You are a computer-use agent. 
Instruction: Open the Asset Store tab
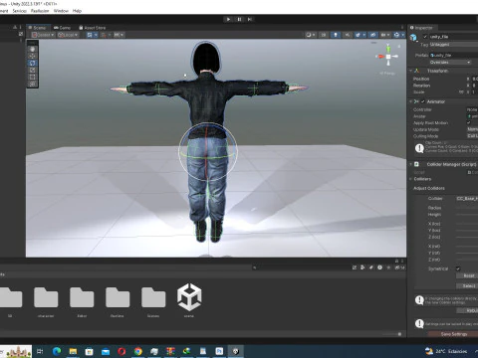pos(93,28)
